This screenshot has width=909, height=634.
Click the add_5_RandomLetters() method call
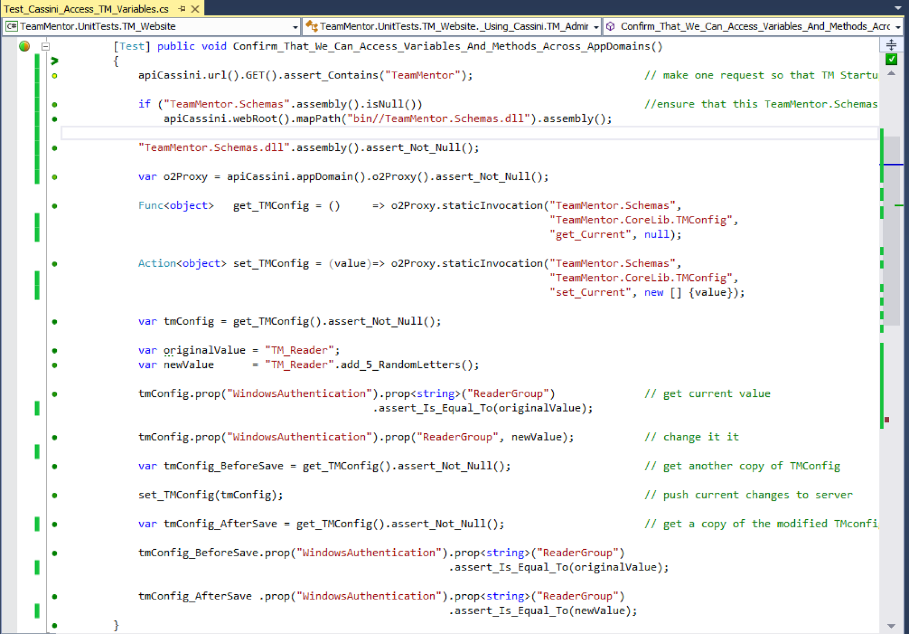407,364
